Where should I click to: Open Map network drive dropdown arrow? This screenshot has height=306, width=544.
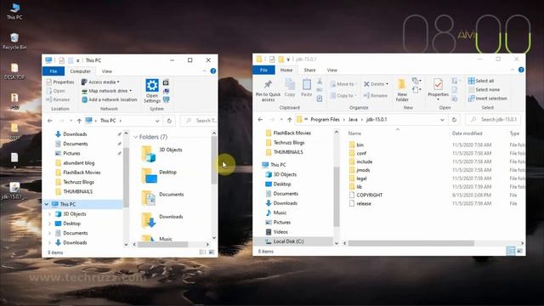[x=130, y=91]
